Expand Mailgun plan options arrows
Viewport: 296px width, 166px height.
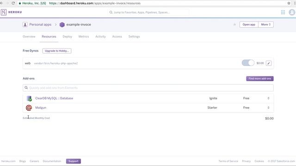268,107
